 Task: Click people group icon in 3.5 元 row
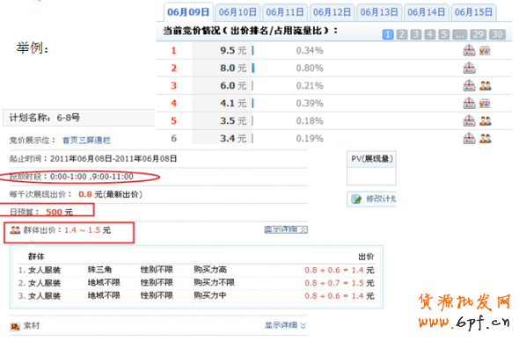[486, 121]
